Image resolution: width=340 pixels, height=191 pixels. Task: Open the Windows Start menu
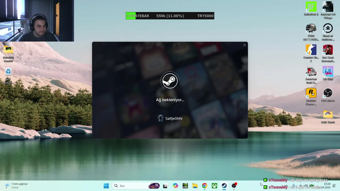pos(106,186)
